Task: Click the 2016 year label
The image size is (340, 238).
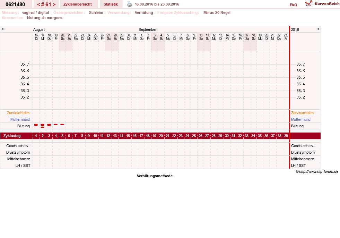Action: (295, 29)
